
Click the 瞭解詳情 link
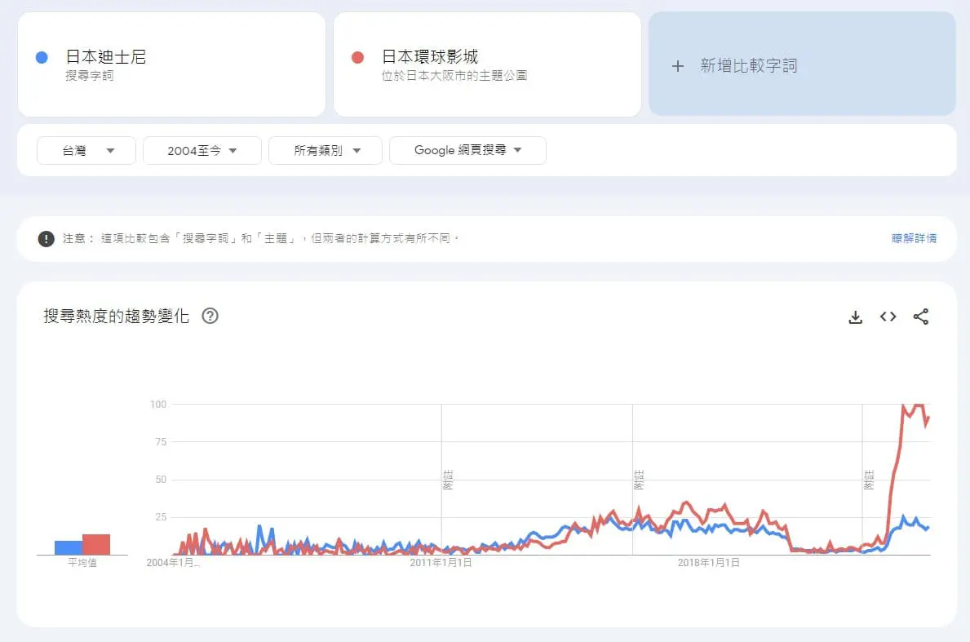click(914, 238)
